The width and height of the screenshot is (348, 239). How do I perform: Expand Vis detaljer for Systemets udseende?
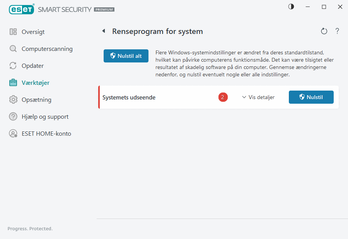pos(258,97)
